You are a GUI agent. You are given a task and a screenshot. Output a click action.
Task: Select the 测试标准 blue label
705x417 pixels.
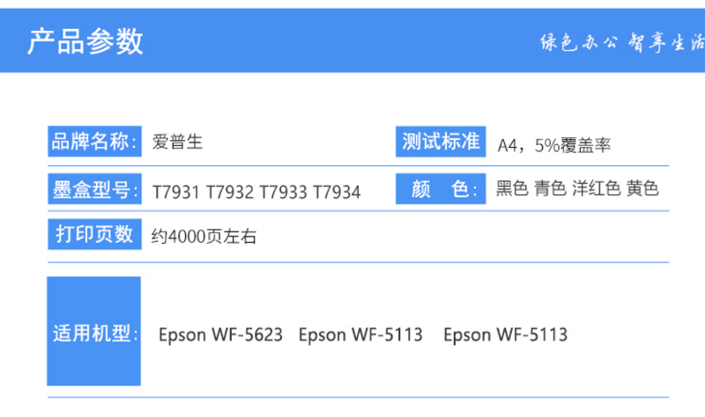coord(441,141)
